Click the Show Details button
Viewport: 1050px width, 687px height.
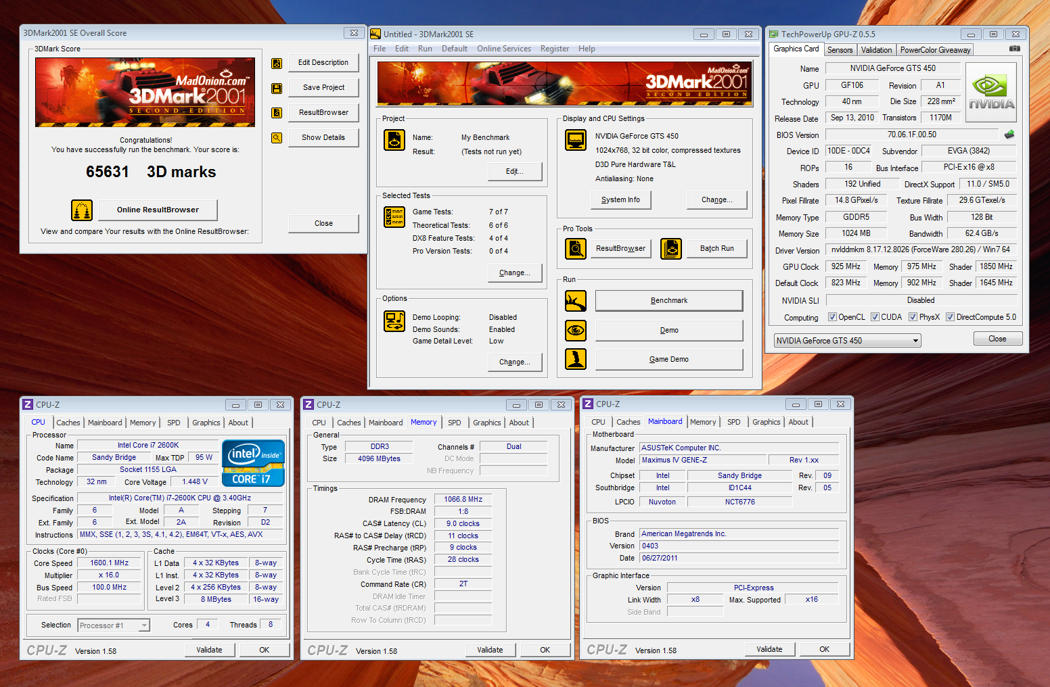pyautogui.click(x=323, y=137)
